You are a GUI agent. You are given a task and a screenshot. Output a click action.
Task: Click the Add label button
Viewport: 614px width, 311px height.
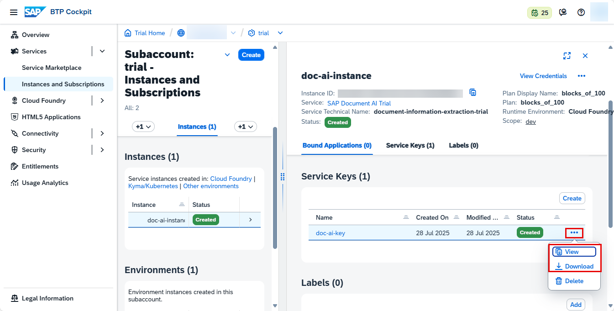coord(576,305)
